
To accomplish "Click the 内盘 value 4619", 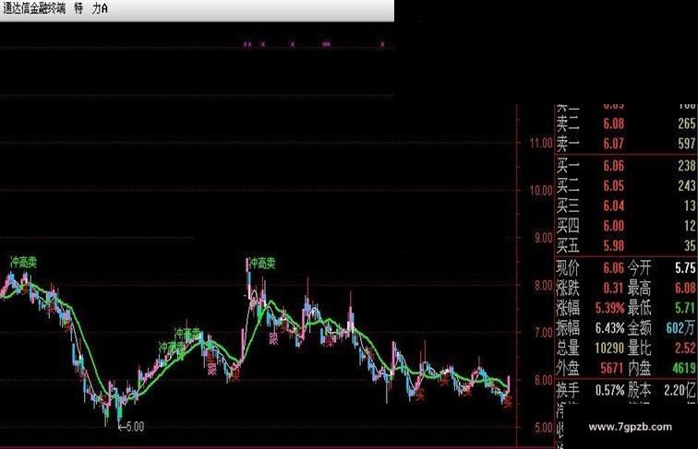I will [684, 368].
